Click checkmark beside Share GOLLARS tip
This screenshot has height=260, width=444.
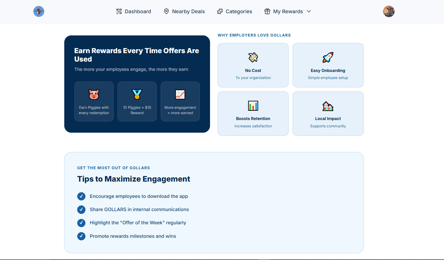[81, 209]
